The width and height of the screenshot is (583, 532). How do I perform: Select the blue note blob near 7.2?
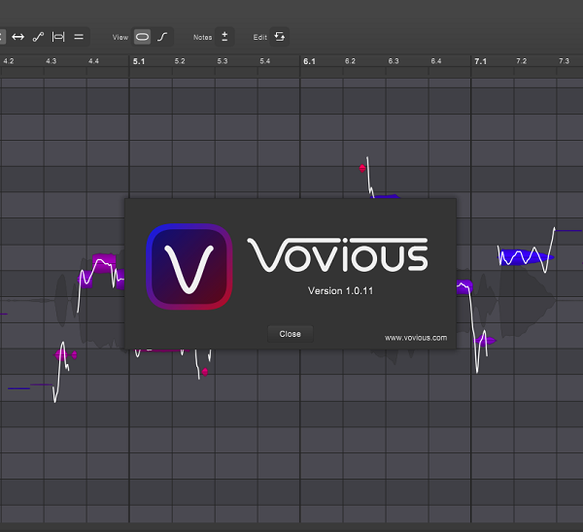pos(526,257)
